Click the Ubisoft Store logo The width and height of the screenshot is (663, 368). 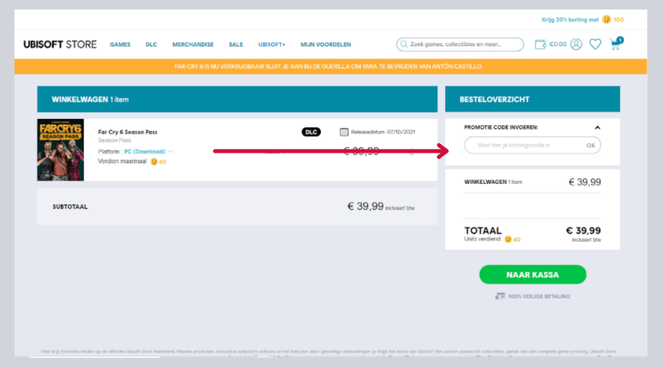tap(60, 45)
